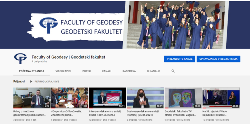Open the Videozapisi tab

63,71
